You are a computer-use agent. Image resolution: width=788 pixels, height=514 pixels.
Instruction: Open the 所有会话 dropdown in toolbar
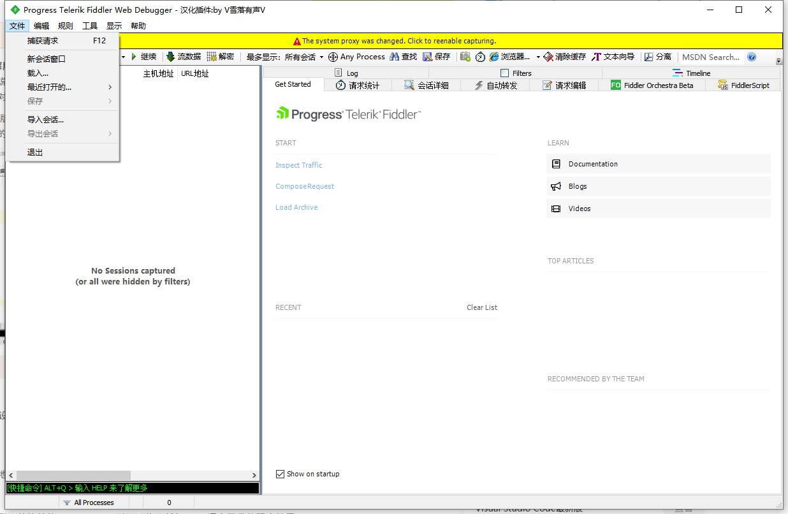click(303, 57)
